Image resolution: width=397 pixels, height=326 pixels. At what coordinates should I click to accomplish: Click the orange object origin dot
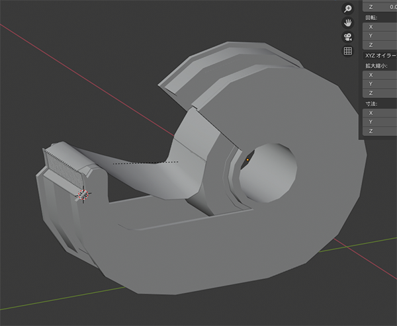tap(247, 160)
